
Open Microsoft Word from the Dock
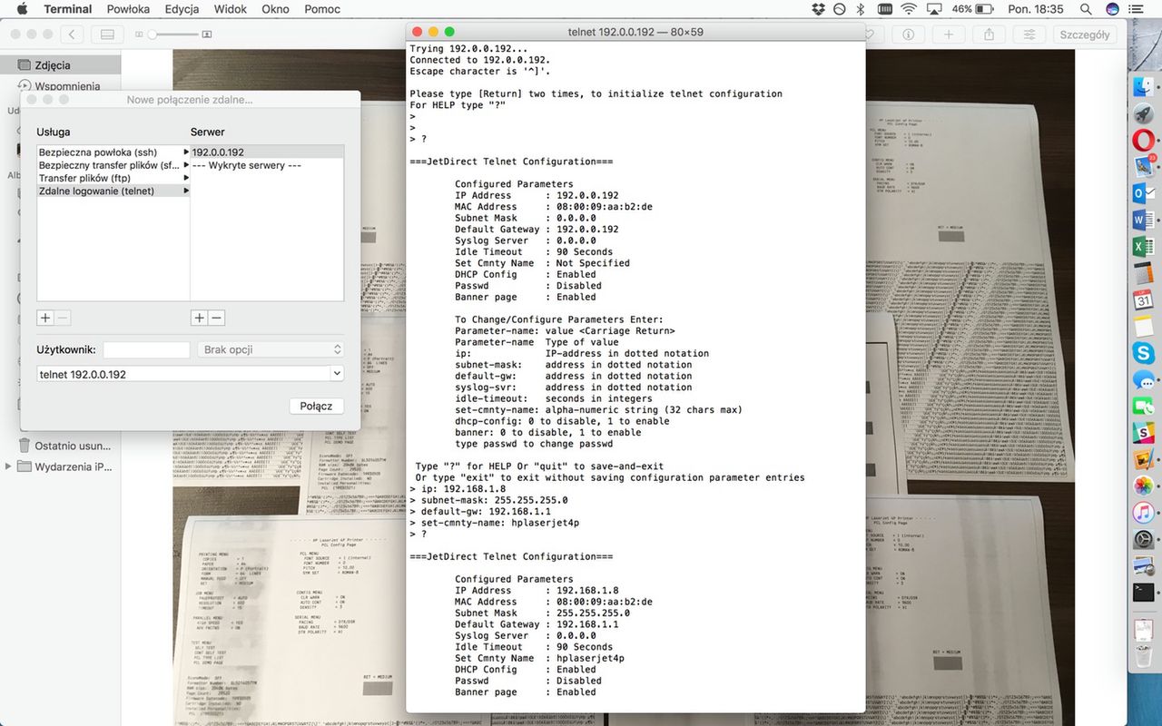point(1144,221)
